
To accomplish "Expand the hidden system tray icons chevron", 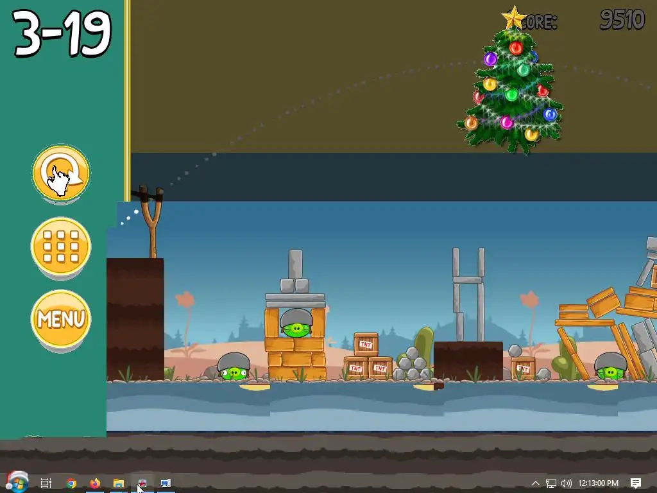I will [x=536, y=483].
